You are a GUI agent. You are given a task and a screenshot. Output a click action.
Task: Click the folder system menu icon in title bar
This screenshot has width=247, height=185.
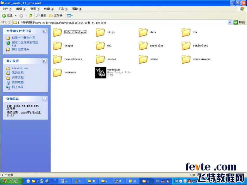2,3
